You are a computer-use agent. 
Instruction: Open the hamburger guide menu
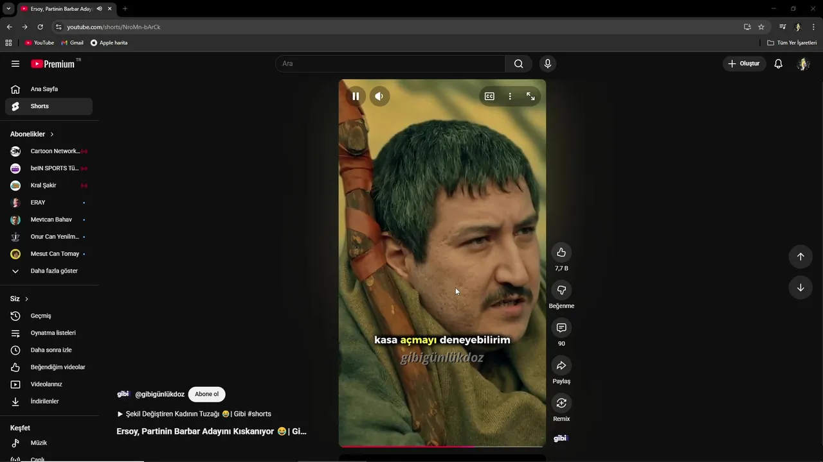click(x=15, y=64)
